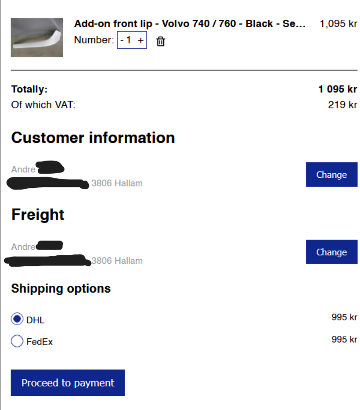Screen dimensions: 360x410
Task: Change the Freight address details
Action: pyautogui.click(x=332, y=252)
